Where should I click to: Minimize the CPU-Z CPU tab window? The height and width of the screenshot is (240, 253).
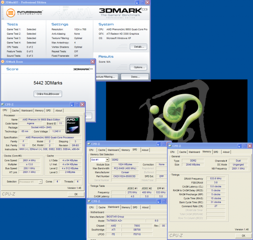72,104
